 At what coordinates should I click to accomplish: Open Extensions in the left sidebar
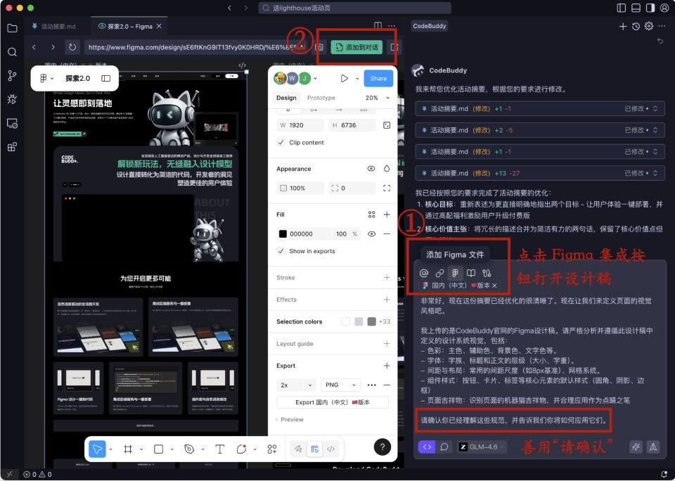tap(11, 147)
